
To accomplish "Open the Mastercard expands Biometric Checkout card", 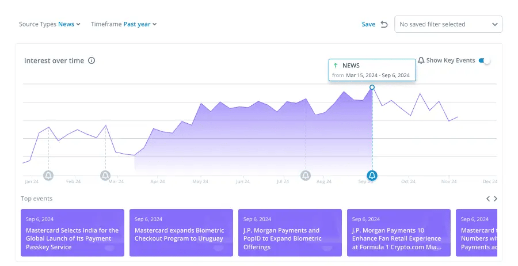I will [181, 233].
